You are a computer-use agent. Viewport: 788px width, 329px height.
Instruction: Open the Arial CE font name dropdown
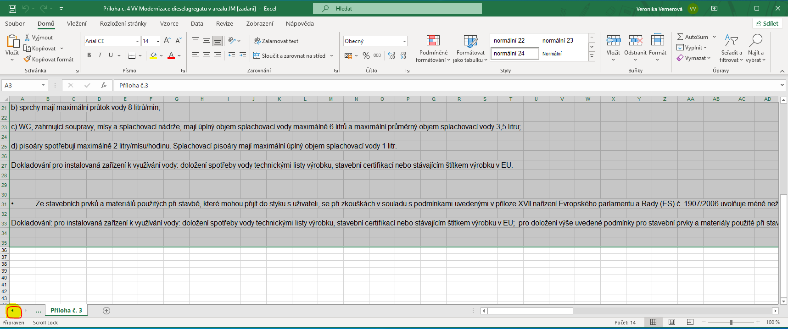point(137,41)
